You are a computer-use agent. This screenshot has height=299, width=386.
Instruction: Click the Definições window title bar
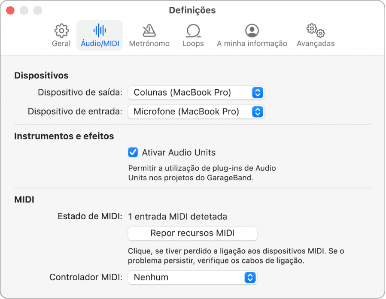click(x=193, y=10)
